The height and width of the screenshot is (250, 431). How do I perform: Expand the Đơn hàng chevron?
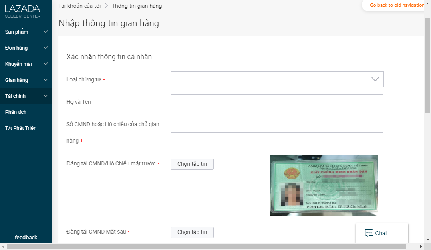click(x=46, y=48)
